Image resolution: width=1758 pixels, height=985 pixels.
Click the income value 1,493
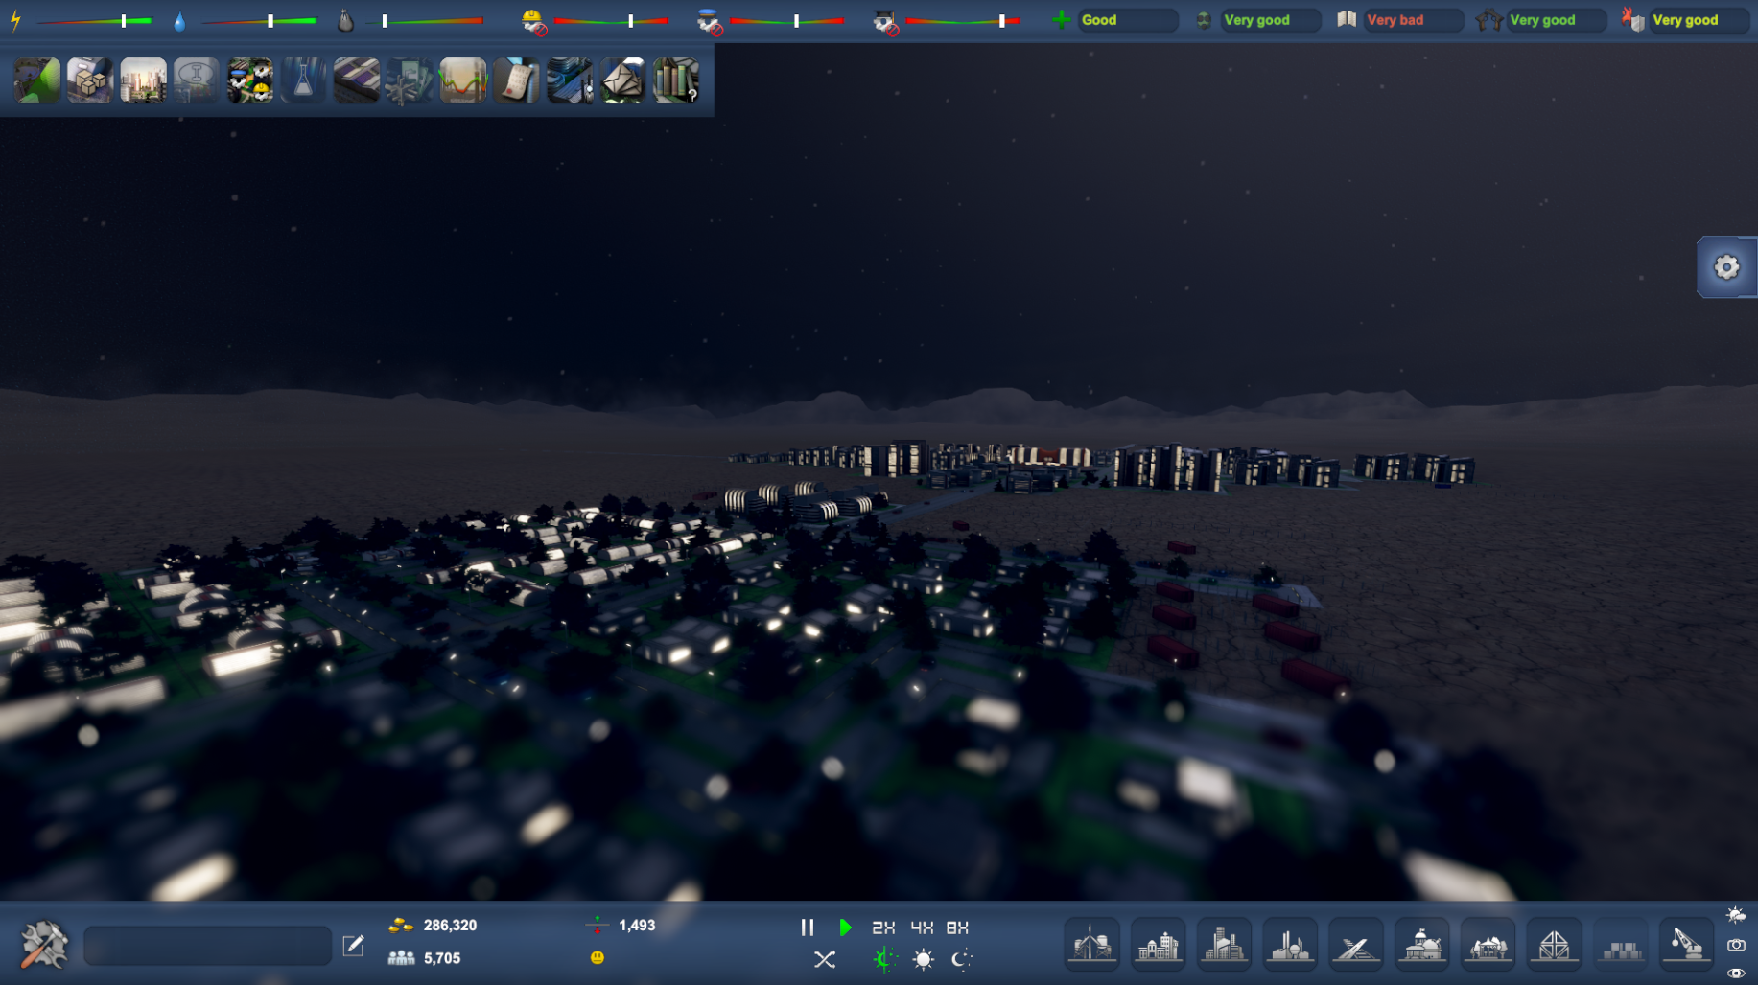(x=637, y=926)
